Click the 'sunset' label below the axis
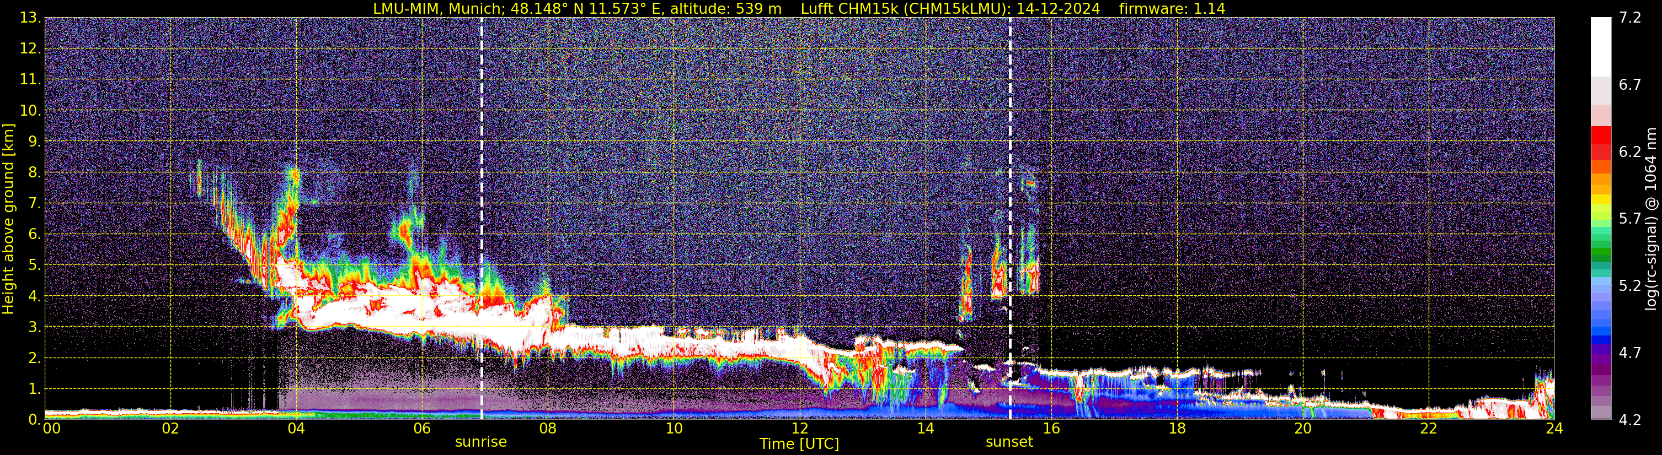 [x=1009, y=442]
